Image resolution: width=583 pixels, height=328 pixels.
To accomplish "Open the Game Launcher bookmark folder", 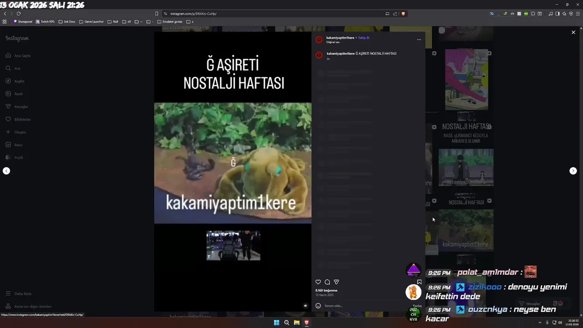I will click(x=92, y=21).
